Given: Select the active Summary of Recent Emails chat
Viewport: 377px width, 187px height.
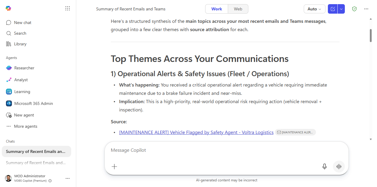Looking at the screenshot, I should (x=36, y=151).
